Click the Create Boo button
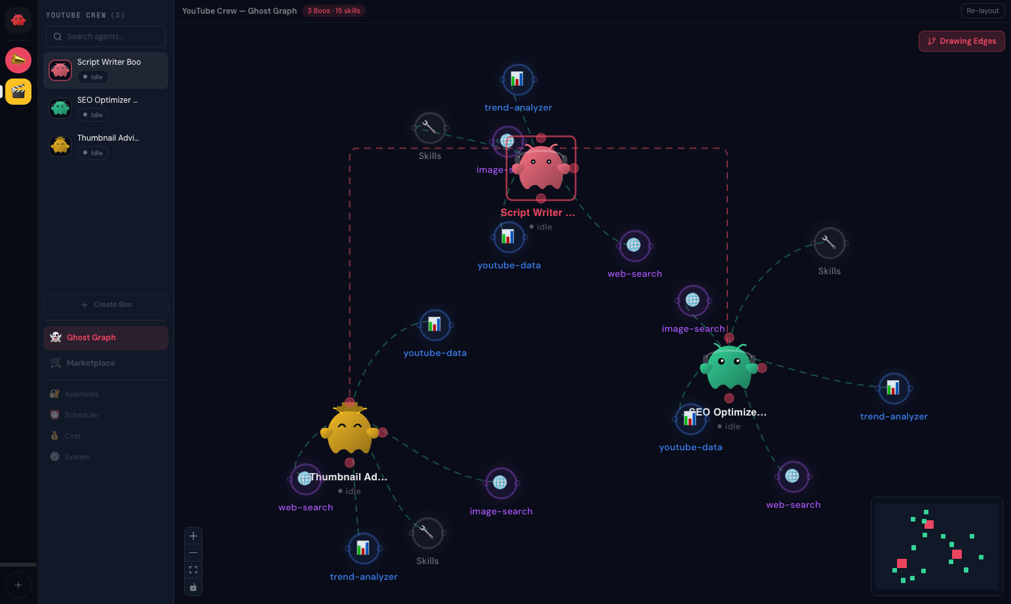 105,304
